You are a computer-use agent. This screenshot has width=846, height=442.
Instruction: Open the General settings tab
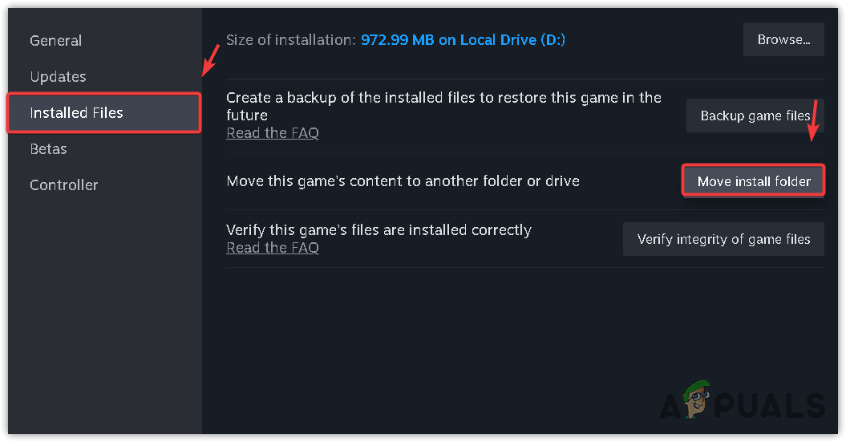56,40
